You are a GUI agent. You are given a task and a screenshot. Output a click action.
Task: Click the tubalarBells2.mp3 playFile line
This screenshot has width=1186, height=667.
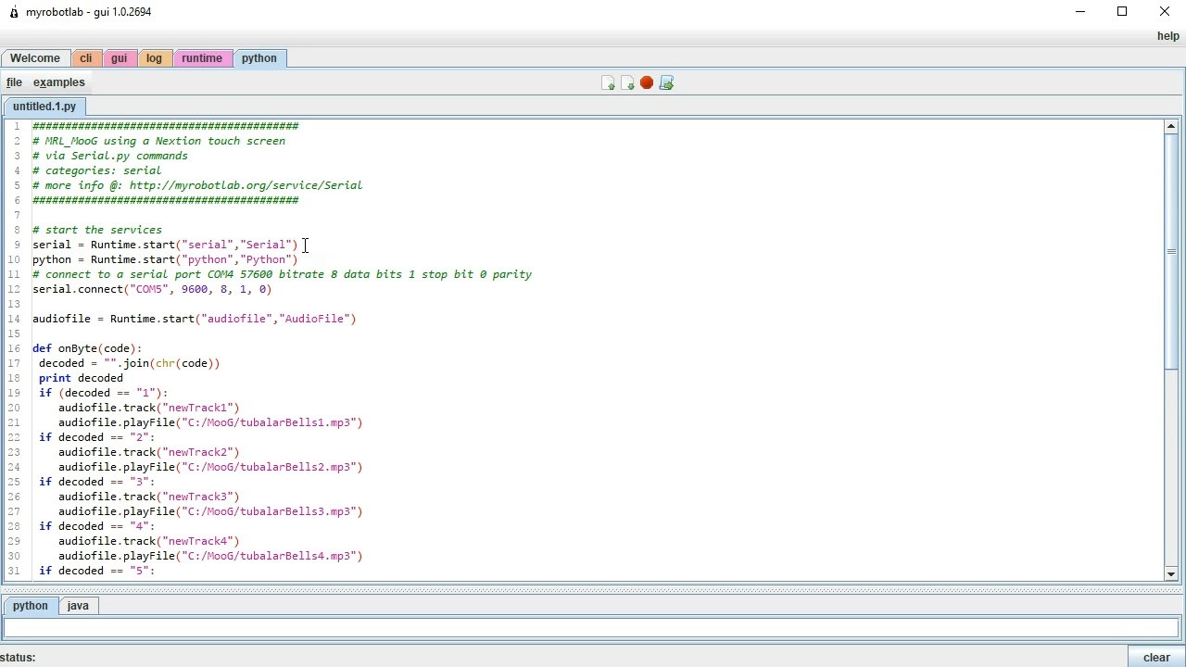click(x=210, y=467)
